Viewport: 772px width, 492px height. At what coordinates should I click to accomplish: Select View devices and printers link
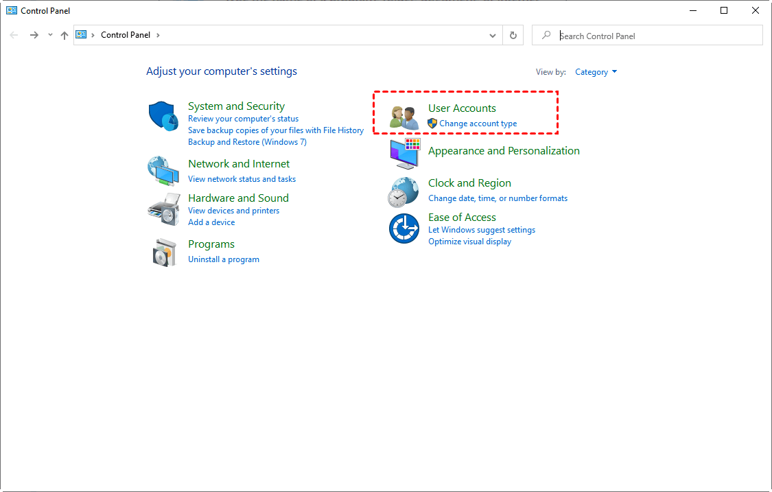tap(233, 211)
